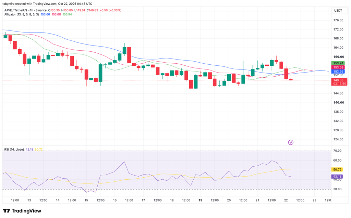Image resolution: width=351 pixels, height=218 pixels.
Task: Click the blue 153.66 price axis tag
Action: (338, 72)
